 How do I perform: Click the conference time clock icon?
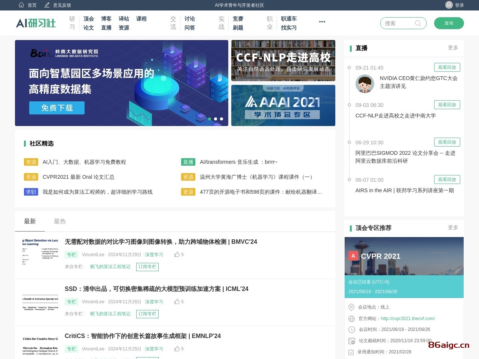(352, 329)
